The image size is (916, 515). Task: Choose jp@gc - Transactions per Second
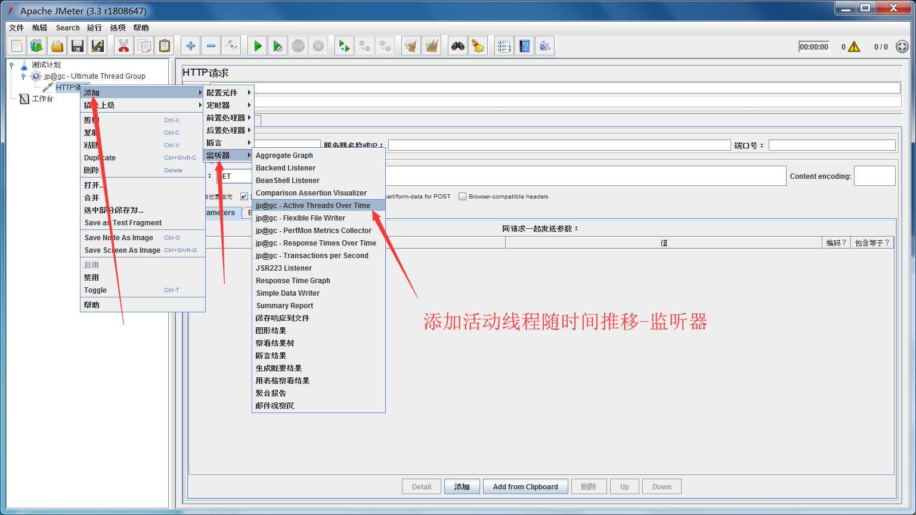click(318, 255)
